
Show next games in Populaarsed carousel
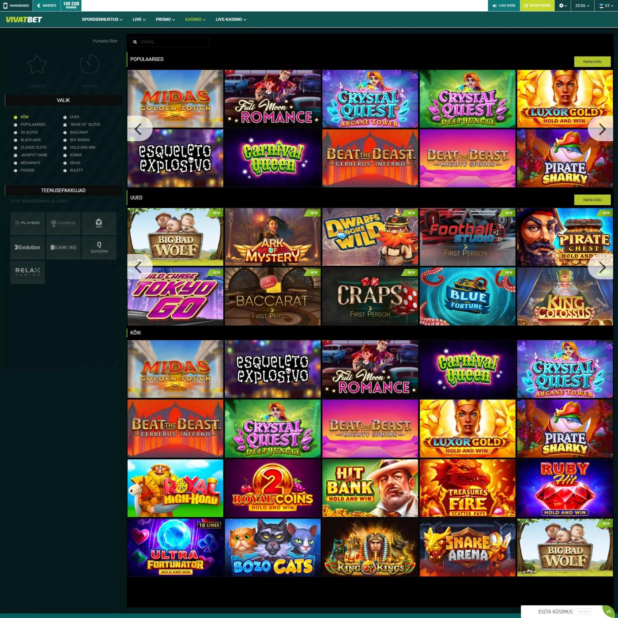pyautogui.click(x=602, y=129)
